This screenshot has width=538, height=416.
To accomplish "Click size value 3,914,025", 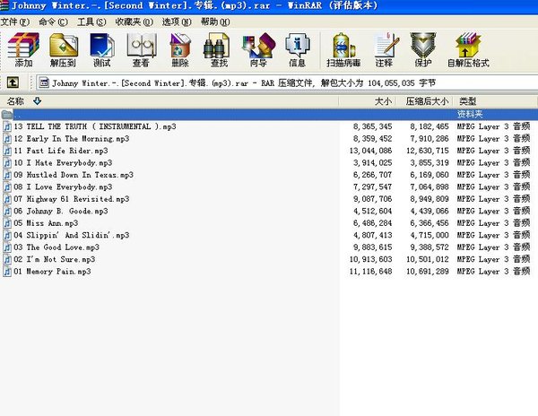I will (373, 162).
